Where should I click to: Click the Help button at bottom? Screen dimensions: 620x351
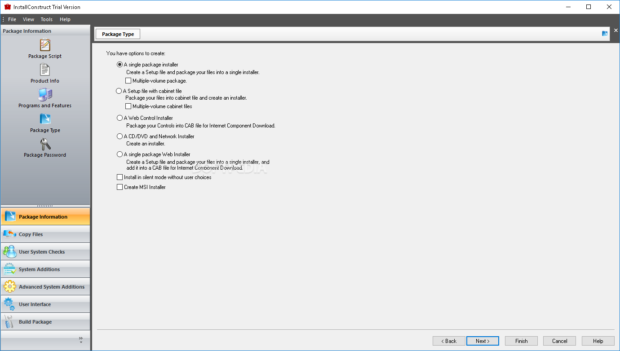point(598,341)
